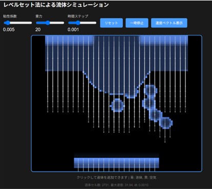Set 時間ステップ slider to its maximum end
Screen dimensions: 212x189
pos(96,23)
